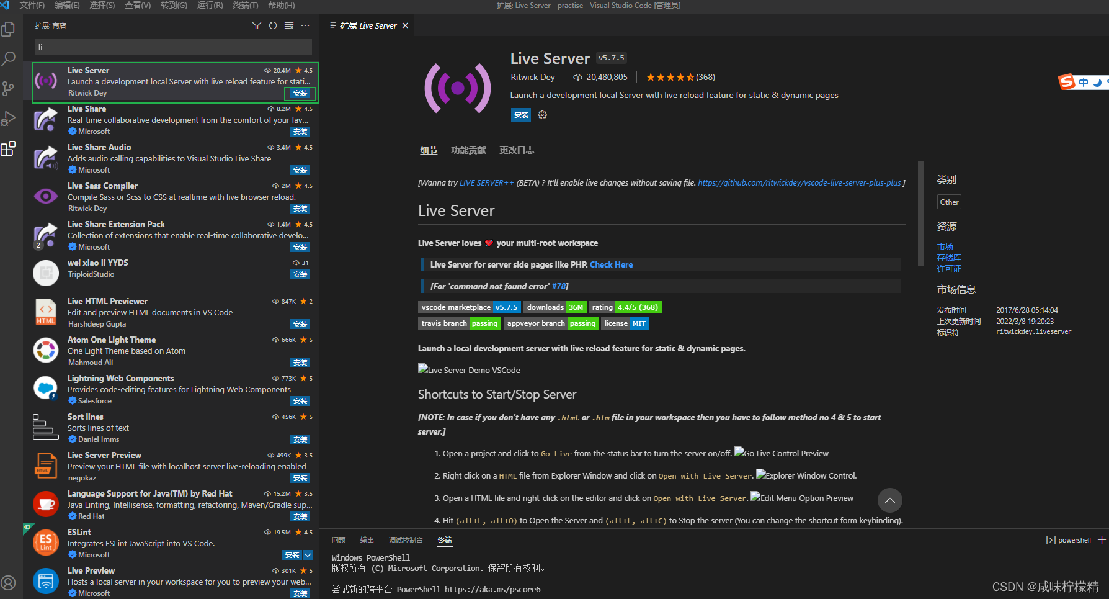This screenshot has width=1109, height=599.
Task: Click the scroll-to-top arrow button
Action: pyautogui.click(x=889, y=500)
